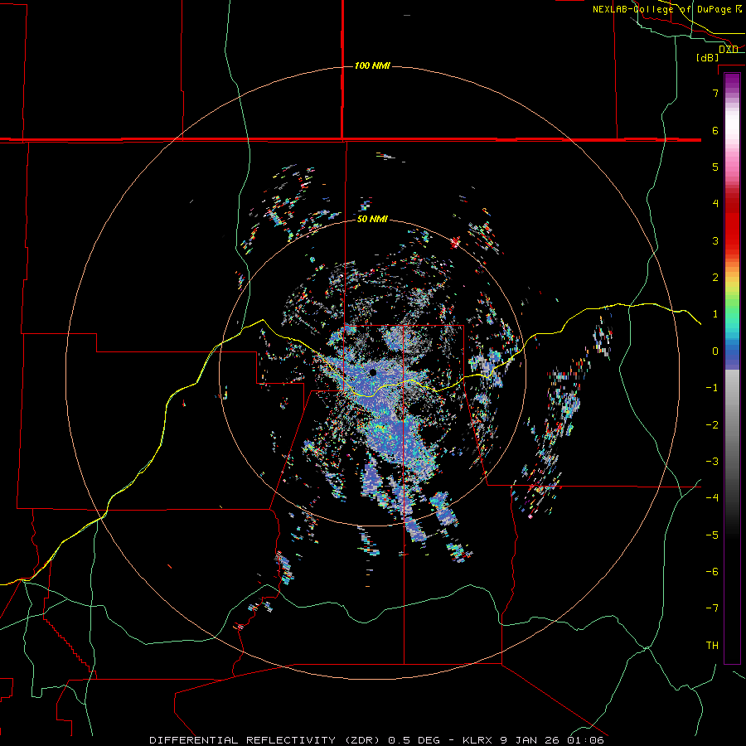Click the 0 value on the scale
Screen dimensions: 746x746
(x=715, y=351)
